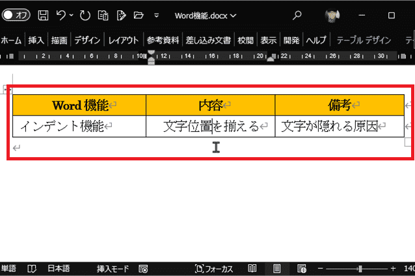415x276 pixels.
Task: Click the right indent marker on the ruler
Action: point(271,59)
